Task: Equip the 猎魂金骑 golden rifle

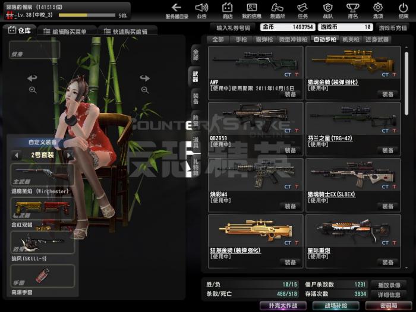Action: (387, 94)
